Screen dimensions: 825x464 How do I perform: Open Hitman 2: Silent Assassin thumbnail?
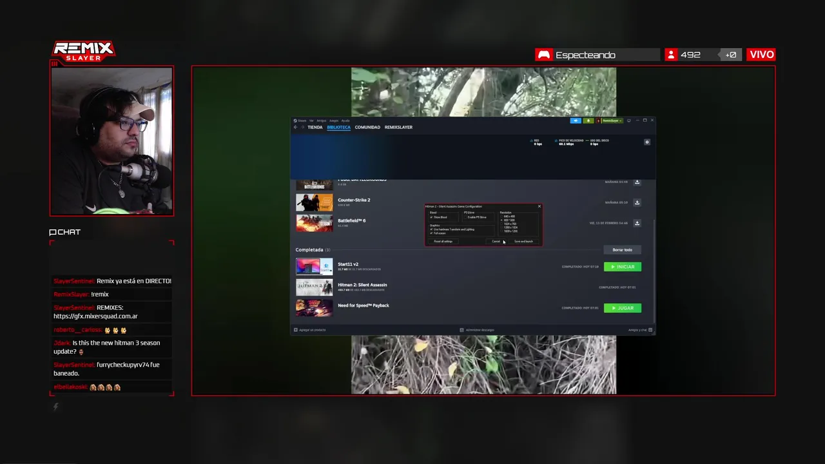coord(315,287)
